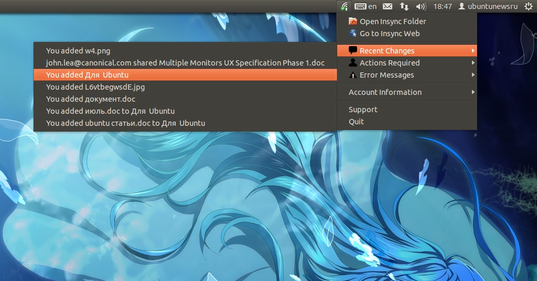Choose Quit from the Insync menu
This screenshot has height=281, width=537.
(x=407, y=122)
